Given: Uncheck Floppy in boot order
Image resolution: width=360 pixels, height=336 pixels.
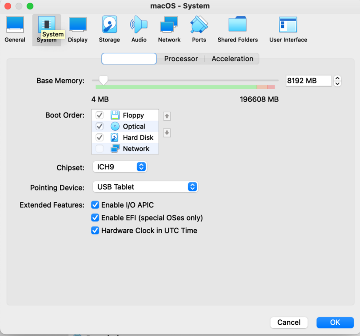Looking at the screenshot, I should click(x=99, y=115).
